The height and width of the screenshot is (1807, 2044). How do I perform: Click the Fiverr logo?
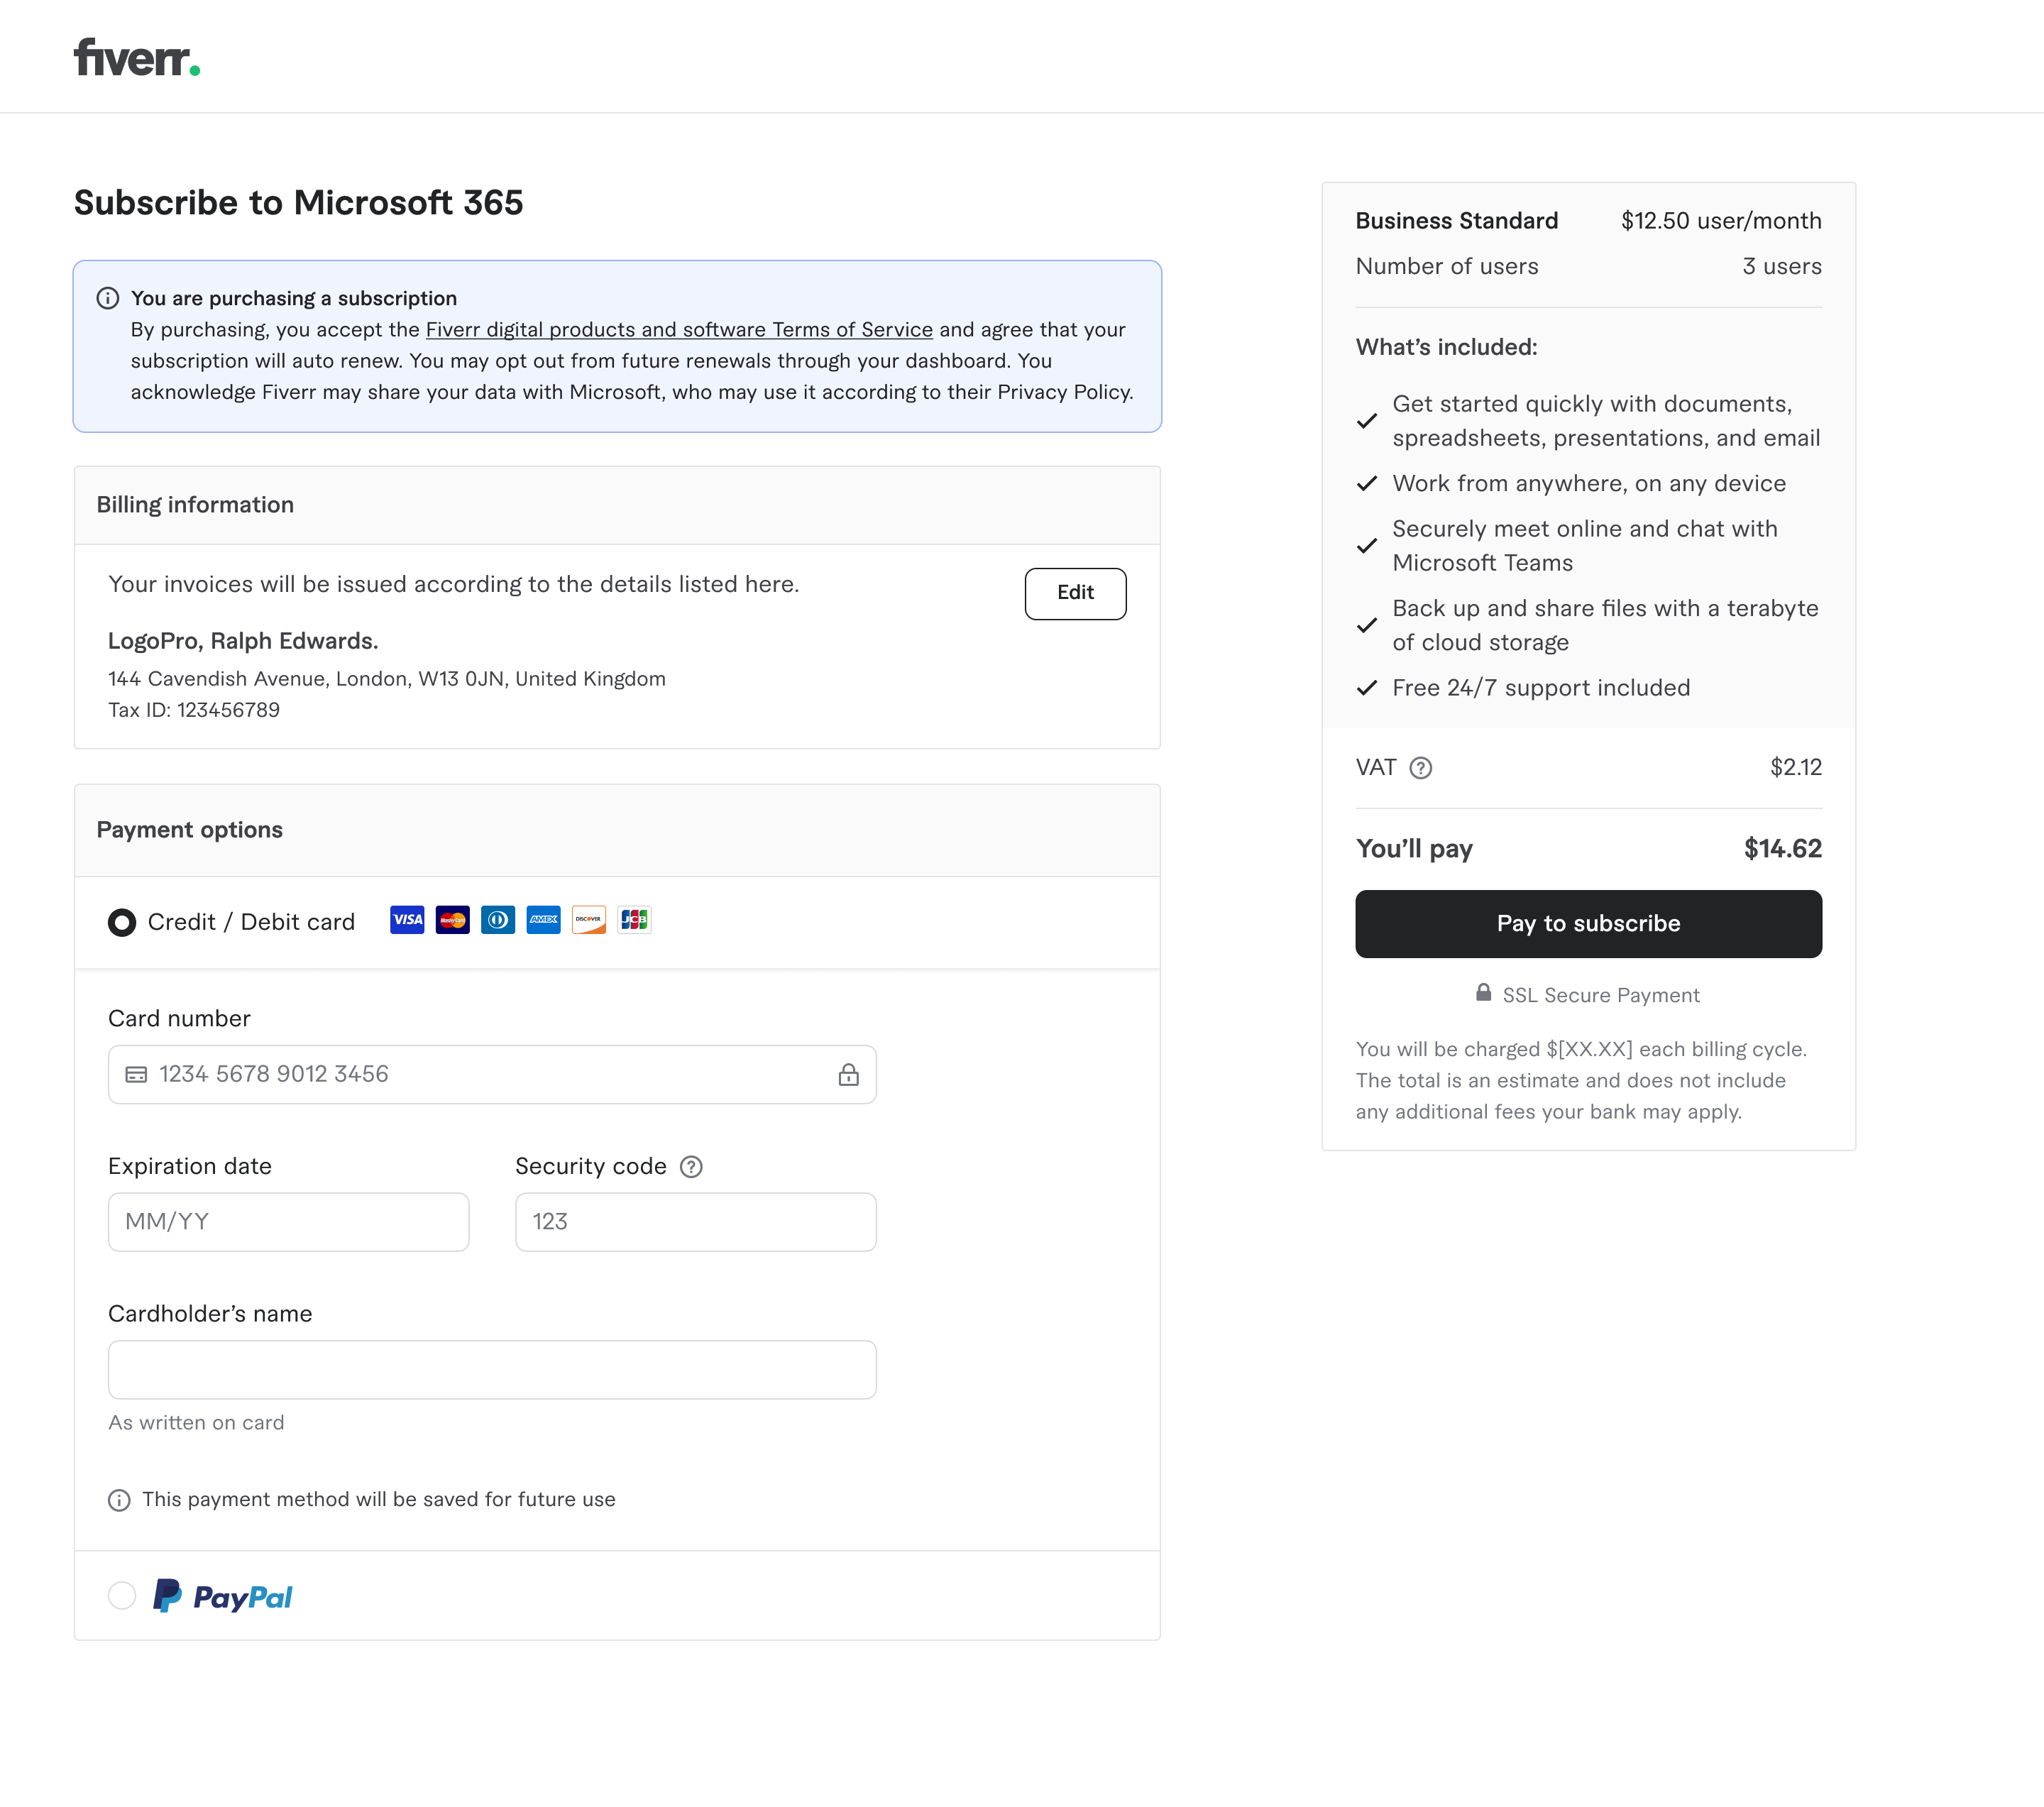(x=137, y=58)
